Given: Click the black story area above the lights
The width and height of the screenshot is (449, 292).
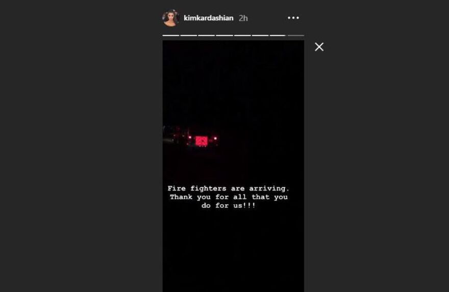Looking at the screenshot, I should (233, 83).
